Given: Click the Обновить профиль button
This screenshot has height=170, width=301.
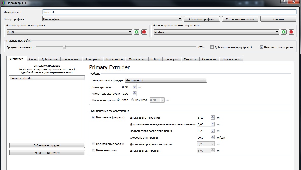Looking at the screenshot, I should tap(202, 19).
